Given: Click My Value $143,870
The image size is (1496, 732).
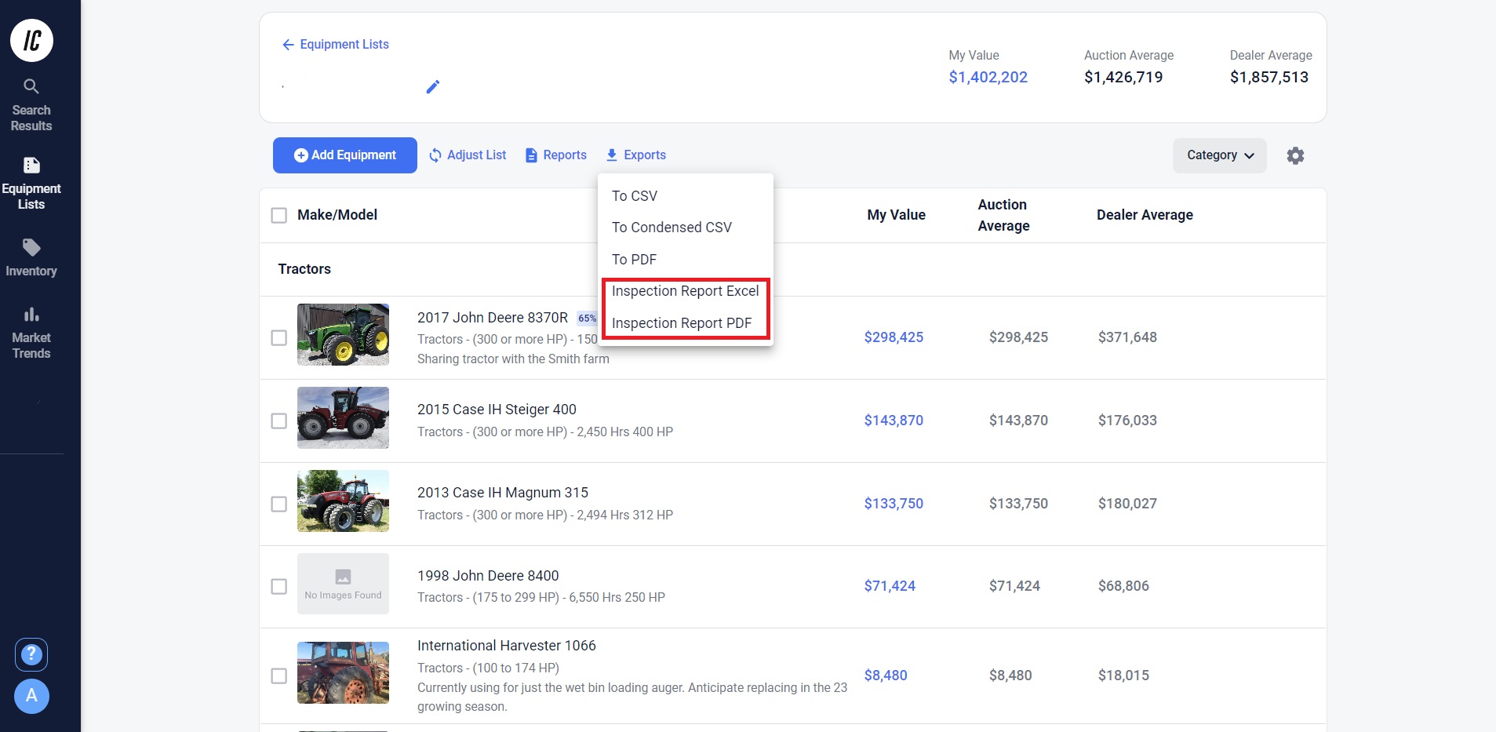Looking at the screenshot, I should point(894,421).
